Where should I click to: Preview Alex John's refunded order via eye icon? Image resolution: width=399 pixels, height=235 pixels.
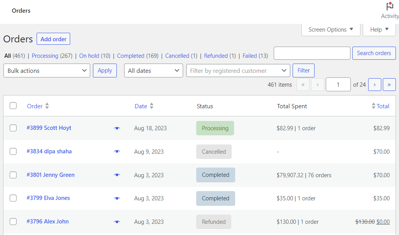[x=117, y=222]
